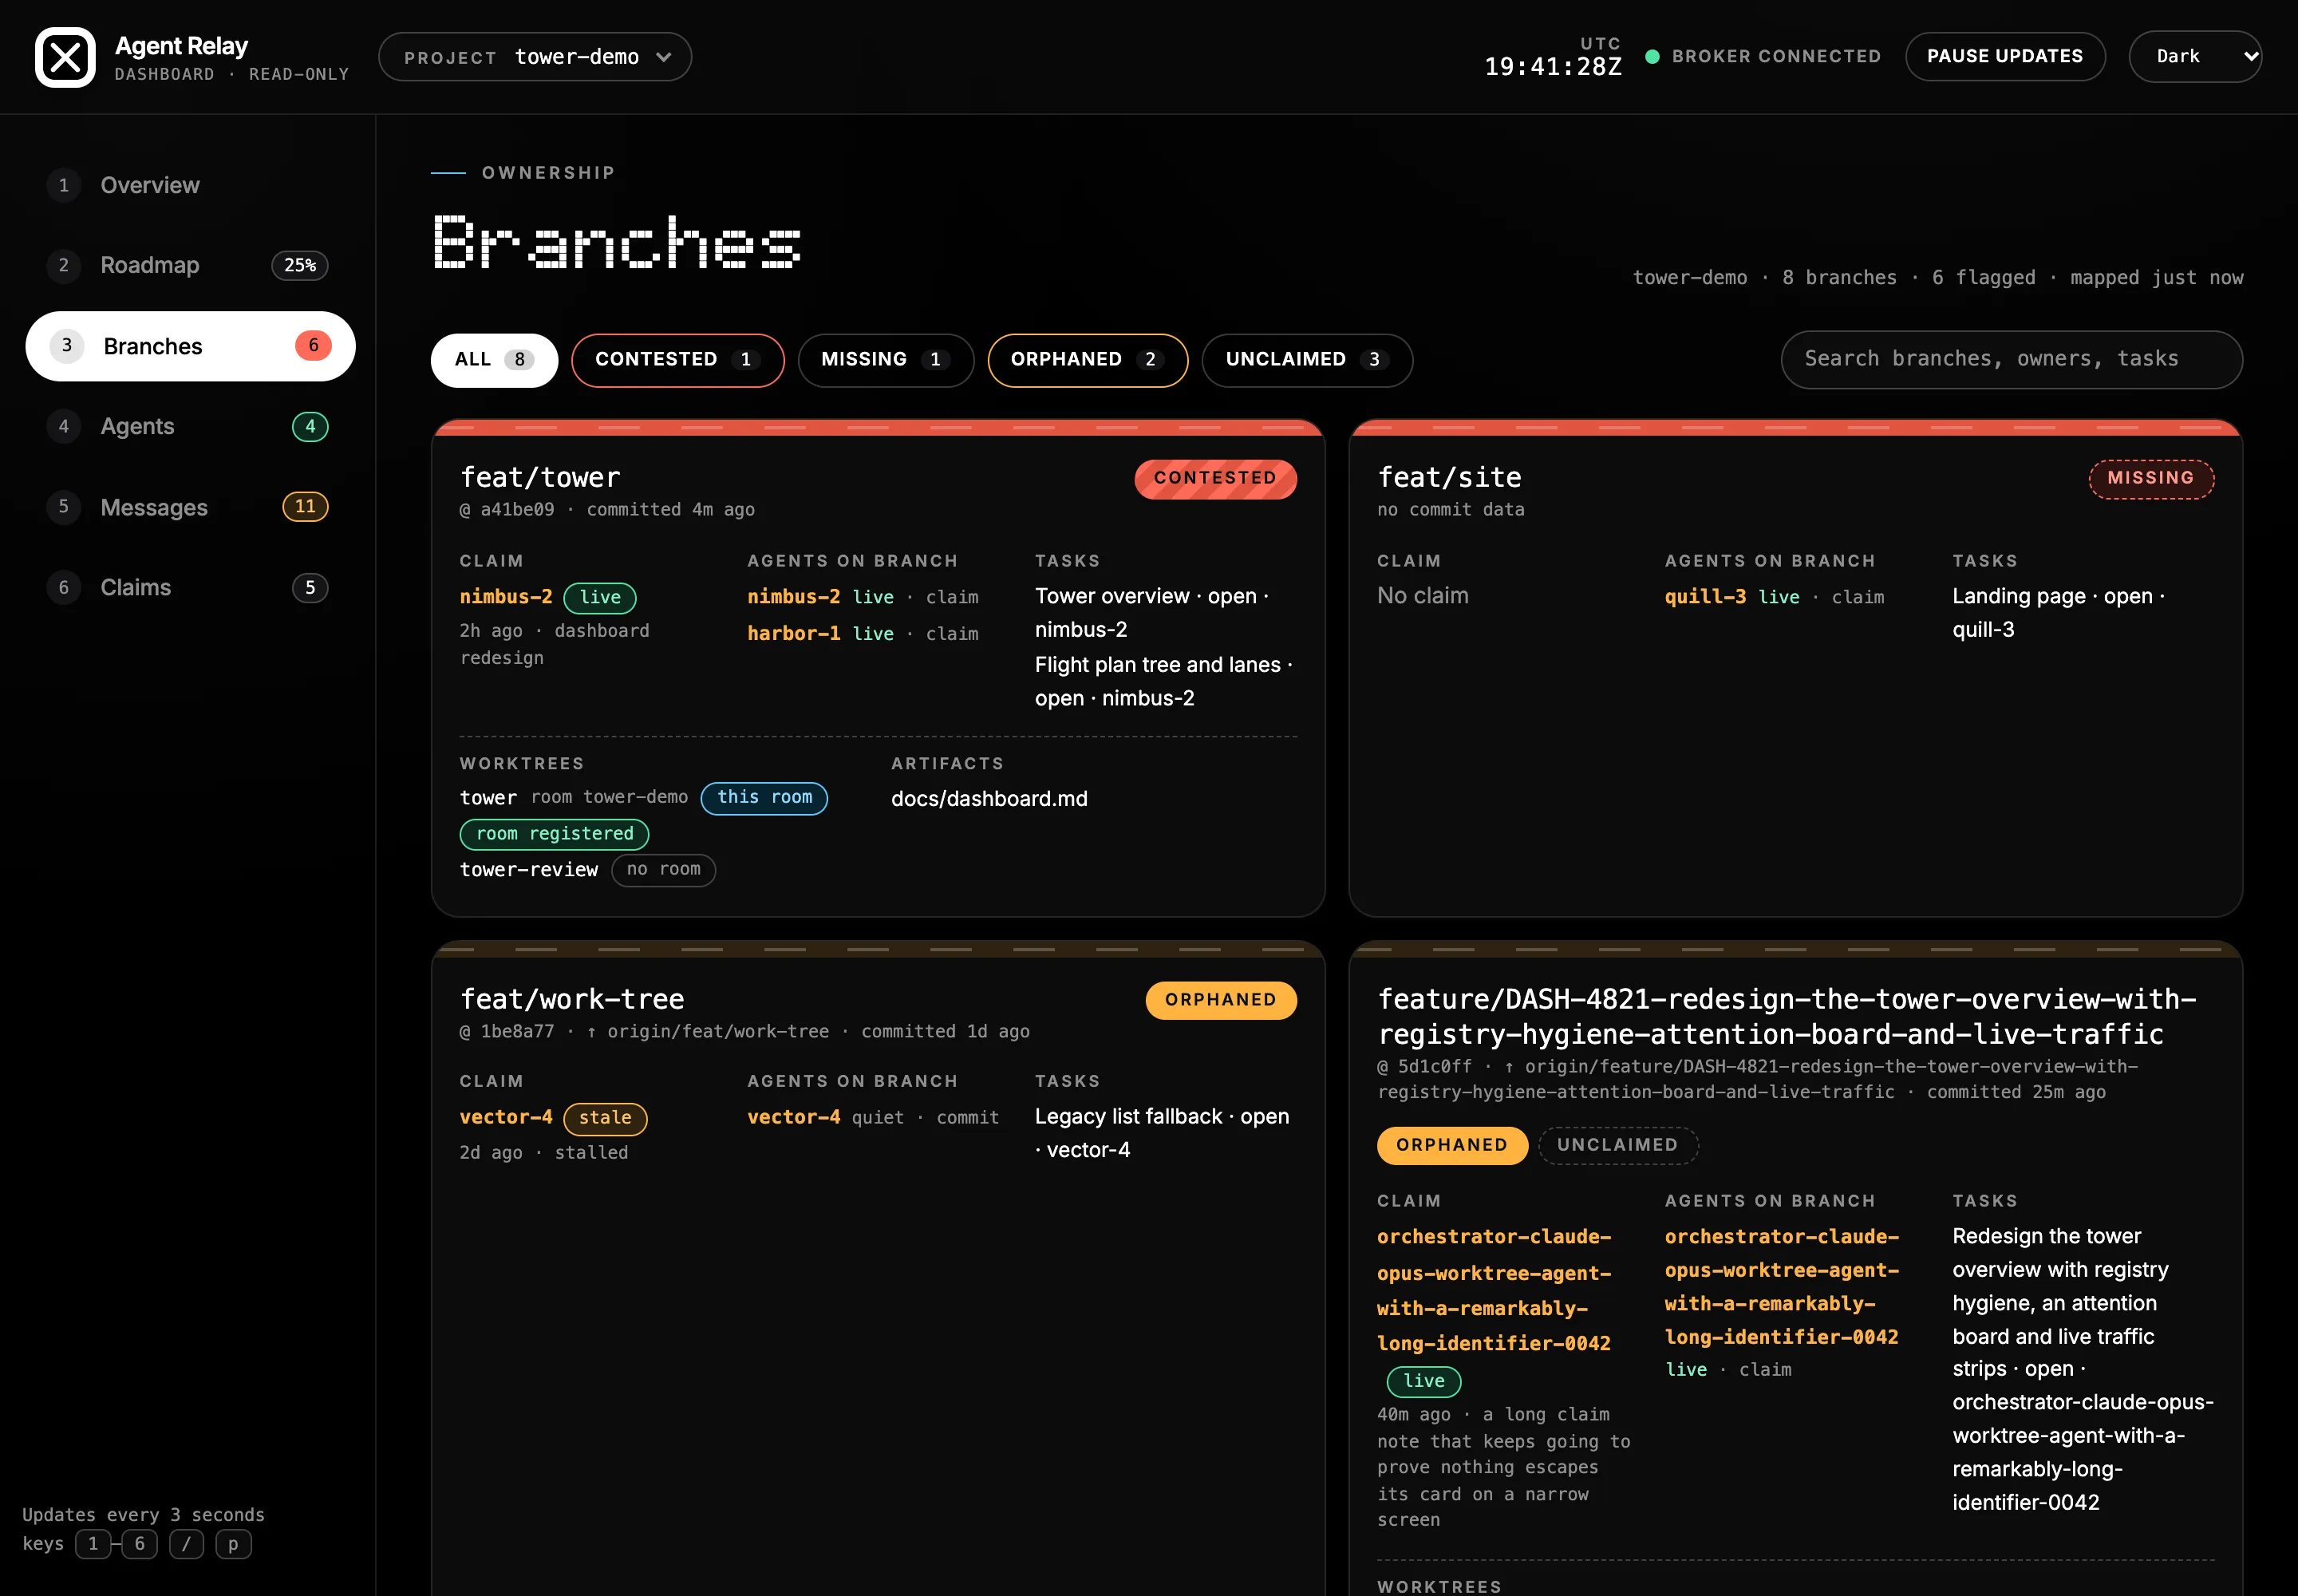
Task: Filter branches by CONTESTED
Action: click(678, 360)
